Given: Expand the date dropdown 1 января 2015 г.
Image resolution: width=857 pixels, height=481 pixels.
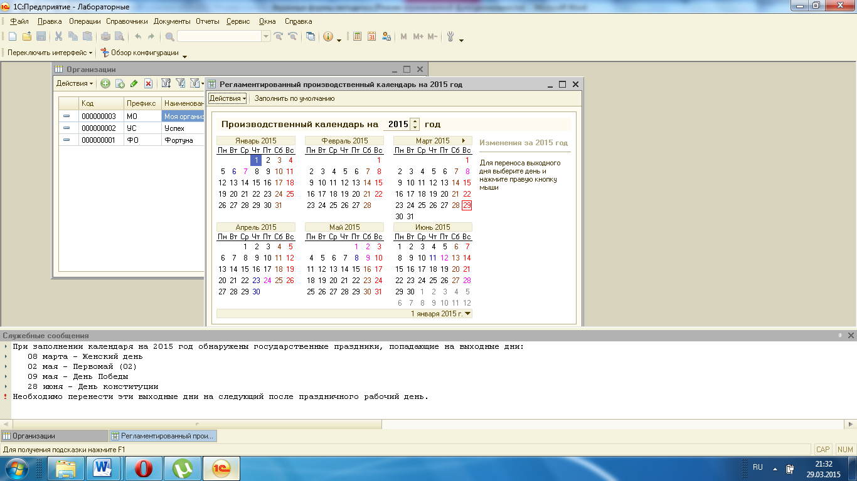Looking at the screenshot, I should (467, 314).
